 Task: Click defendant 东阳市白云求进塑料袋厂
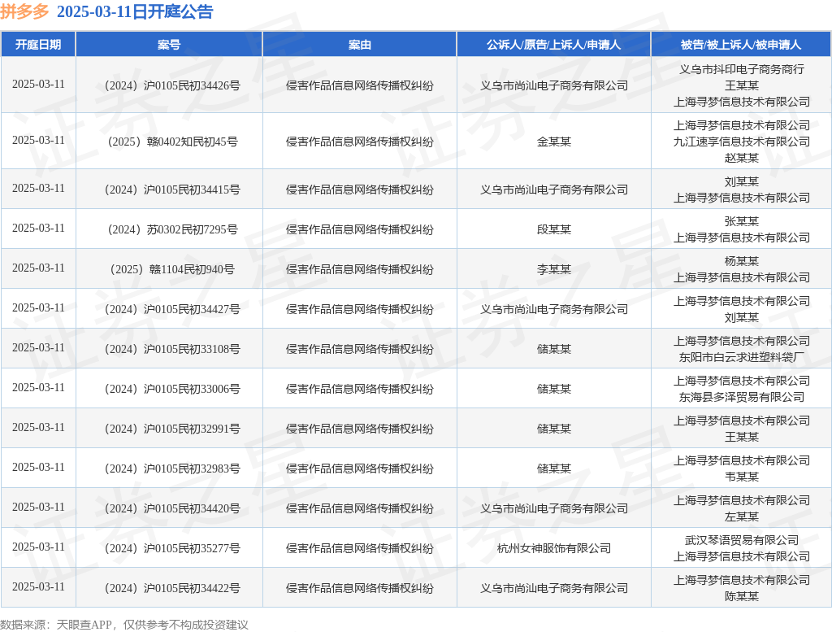point(742,357)
